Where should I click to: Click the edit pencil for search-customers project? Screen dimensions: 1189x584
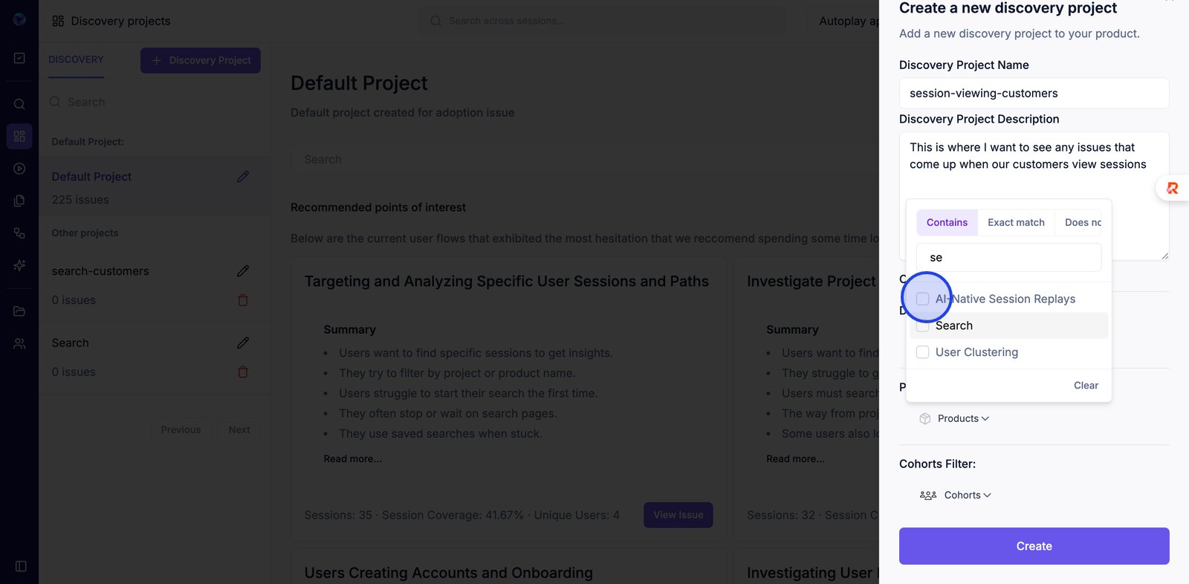[243, 271]
